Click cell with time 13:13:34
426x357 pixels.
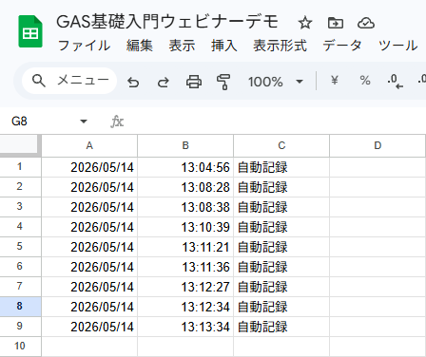[185, 327]
